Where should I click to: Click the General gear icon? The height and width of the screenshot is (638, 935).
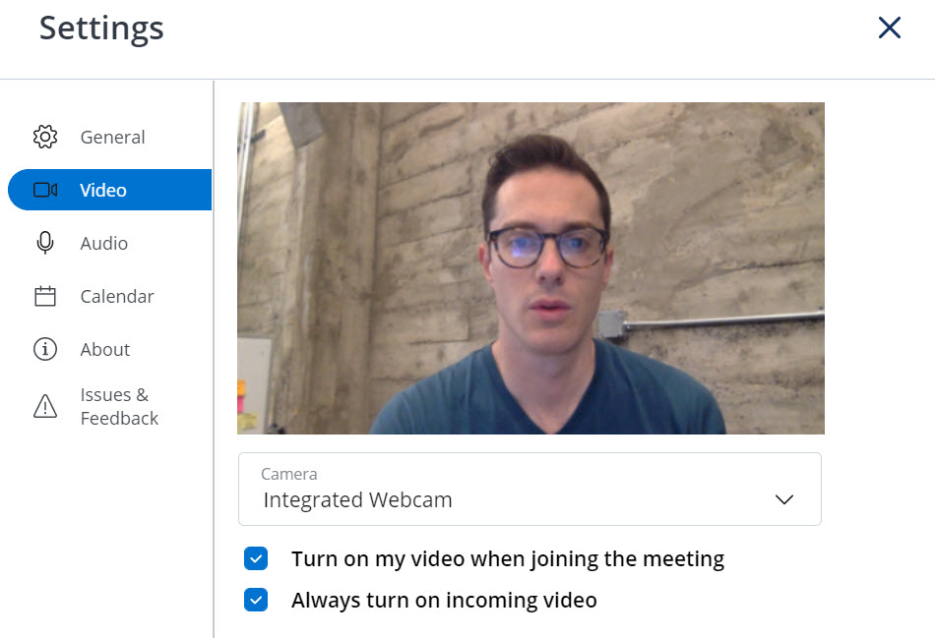coord(45,137)
